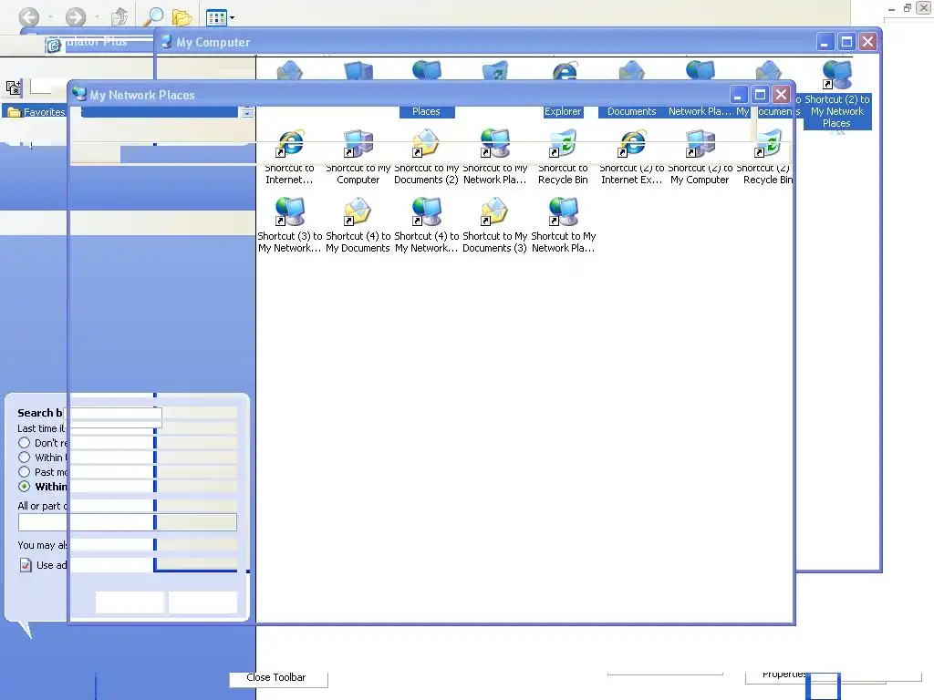Image resolution: width=934 pixels, height=700 pixels.
Task: Open the address bar dropdown arrow
Action: (247, 112)
